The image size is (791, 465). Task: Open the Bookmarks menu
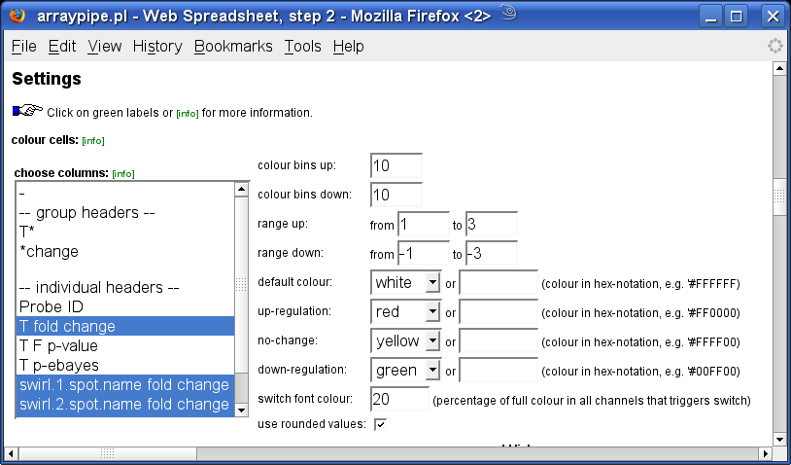pyautogui.click(x=233, y=47)
